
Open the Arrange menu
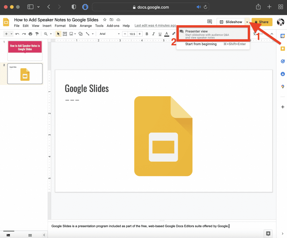[x=86, y=26]
